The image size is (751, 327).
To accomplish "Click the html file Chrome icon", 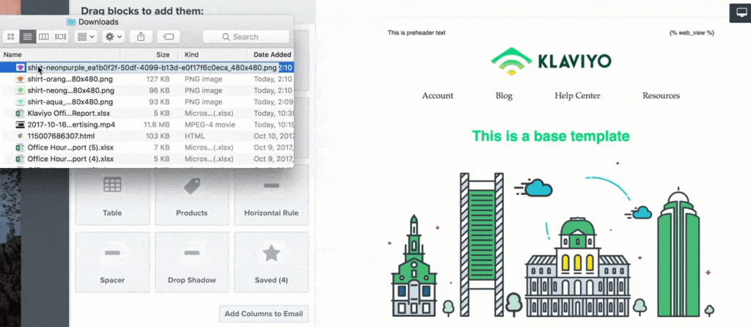I will tap(20, 136).
